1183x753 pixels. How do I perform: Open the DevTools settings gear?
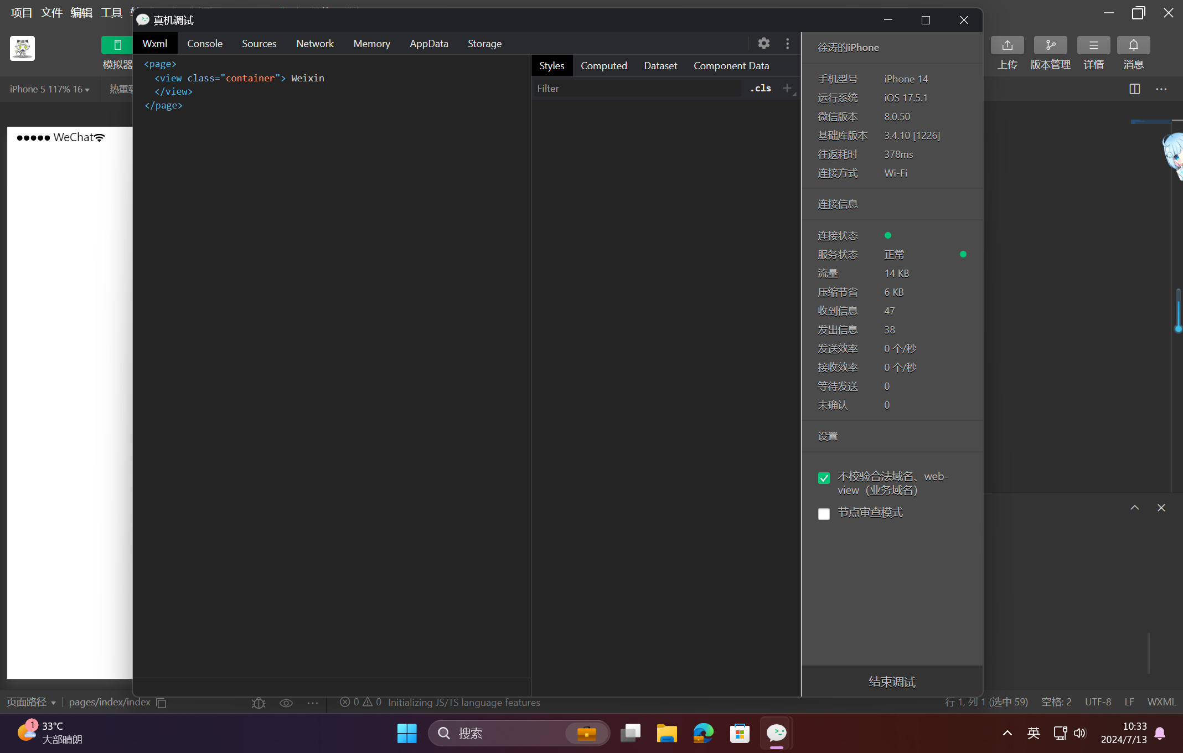click(764, 43)
